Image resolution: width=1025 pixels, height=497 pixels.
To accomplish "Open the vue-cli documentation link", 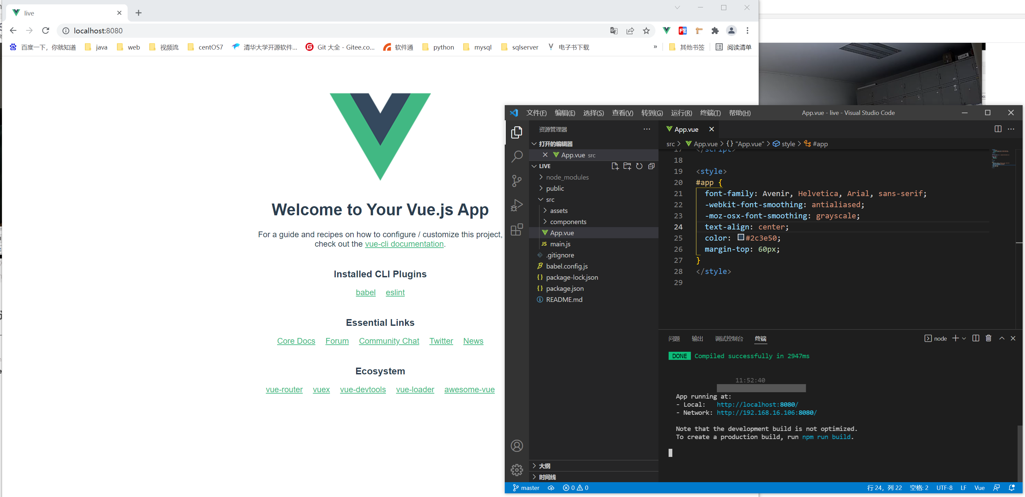I will (404, 244).
